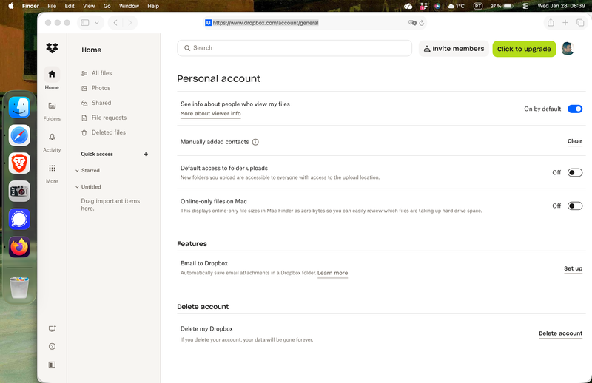Click the Click to upgrade button
592x383 pixels.
tap(524, 49)
